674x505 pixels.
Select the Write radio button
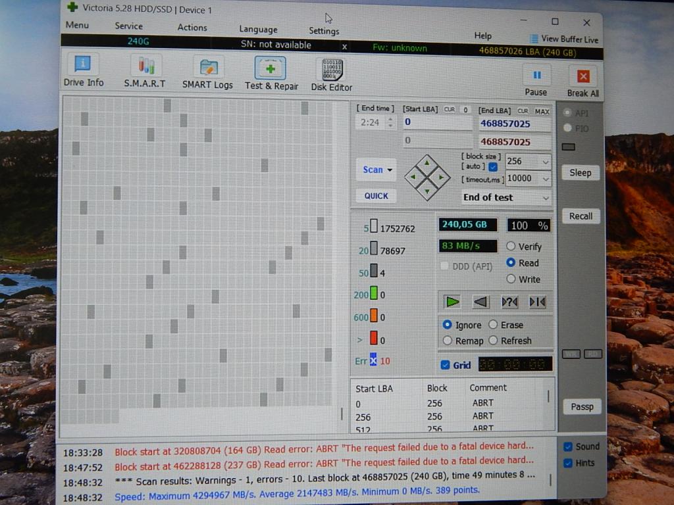click(511, 279)
